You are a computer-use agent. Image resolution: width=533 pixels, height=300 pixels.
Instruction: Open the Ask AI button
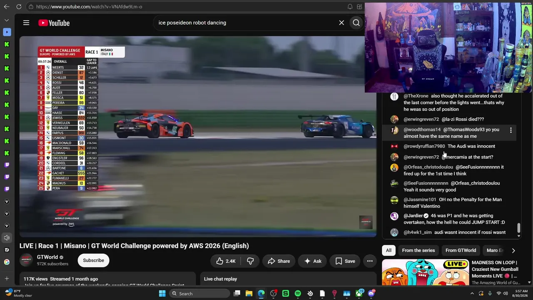[x=312, y=261]
